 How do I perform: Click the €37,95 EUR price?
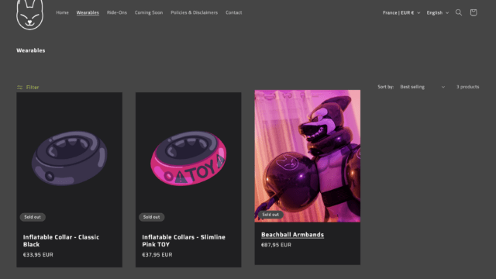coord(157,255)
